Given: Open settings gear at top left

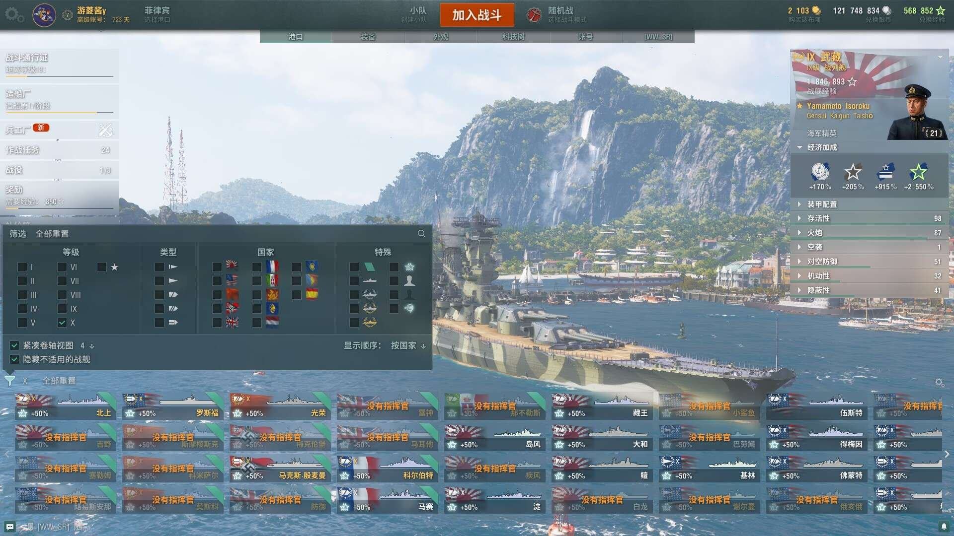Looking at the screenshot, I should pos(14,15).
